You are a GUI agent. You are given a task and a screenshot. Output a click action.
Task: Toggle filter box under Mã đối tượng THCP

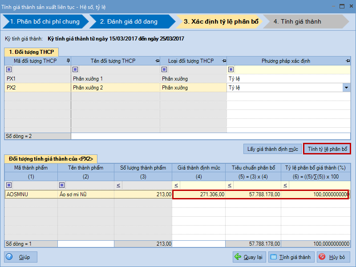pyautogui.click(x=9, y=69)
